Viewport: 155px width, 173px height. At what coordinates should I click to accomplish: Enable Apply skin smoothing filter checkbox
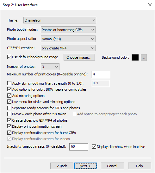pos(9,83)
